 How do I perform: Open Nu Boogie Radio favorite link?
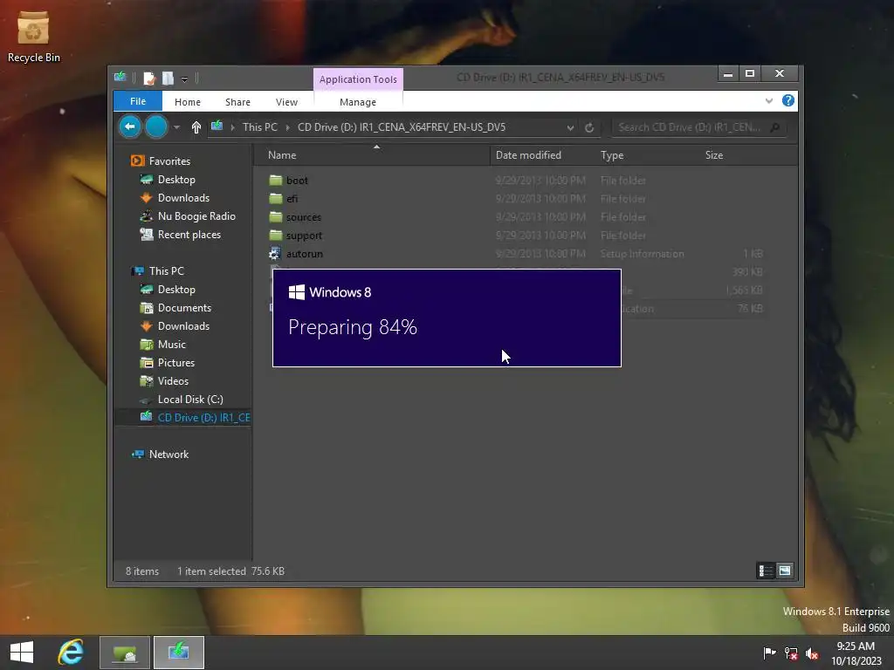(196, 216)
